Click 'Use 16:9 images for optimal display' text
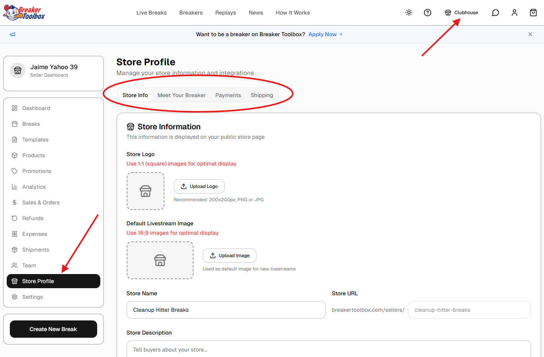The image size is (544, 357). coord(172,233)
